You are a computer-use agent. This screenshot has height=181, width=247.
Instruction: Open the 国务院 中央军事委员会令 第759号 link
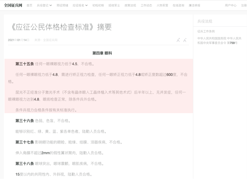coord(219,41)
